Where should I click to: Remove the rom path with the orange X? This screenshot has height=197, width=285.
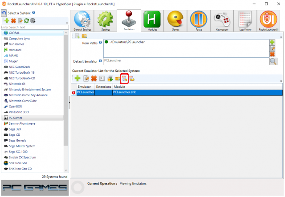click(272, 54)
